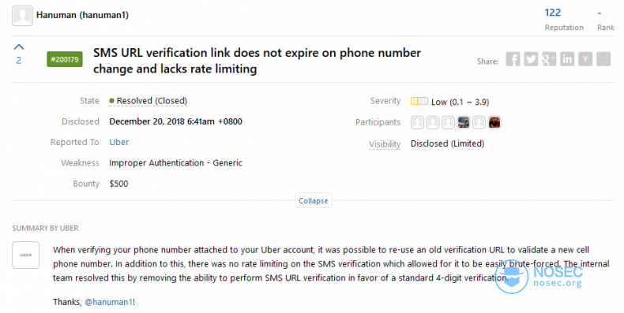The image size is (624, 313).
Task: Upvote the report with arrow
Action: click(x=19, y=47)
